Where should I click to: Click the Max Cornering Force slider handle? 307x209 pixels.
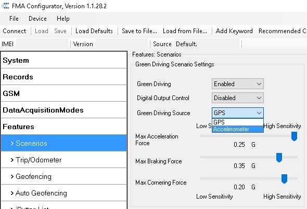tap(284, 179)
